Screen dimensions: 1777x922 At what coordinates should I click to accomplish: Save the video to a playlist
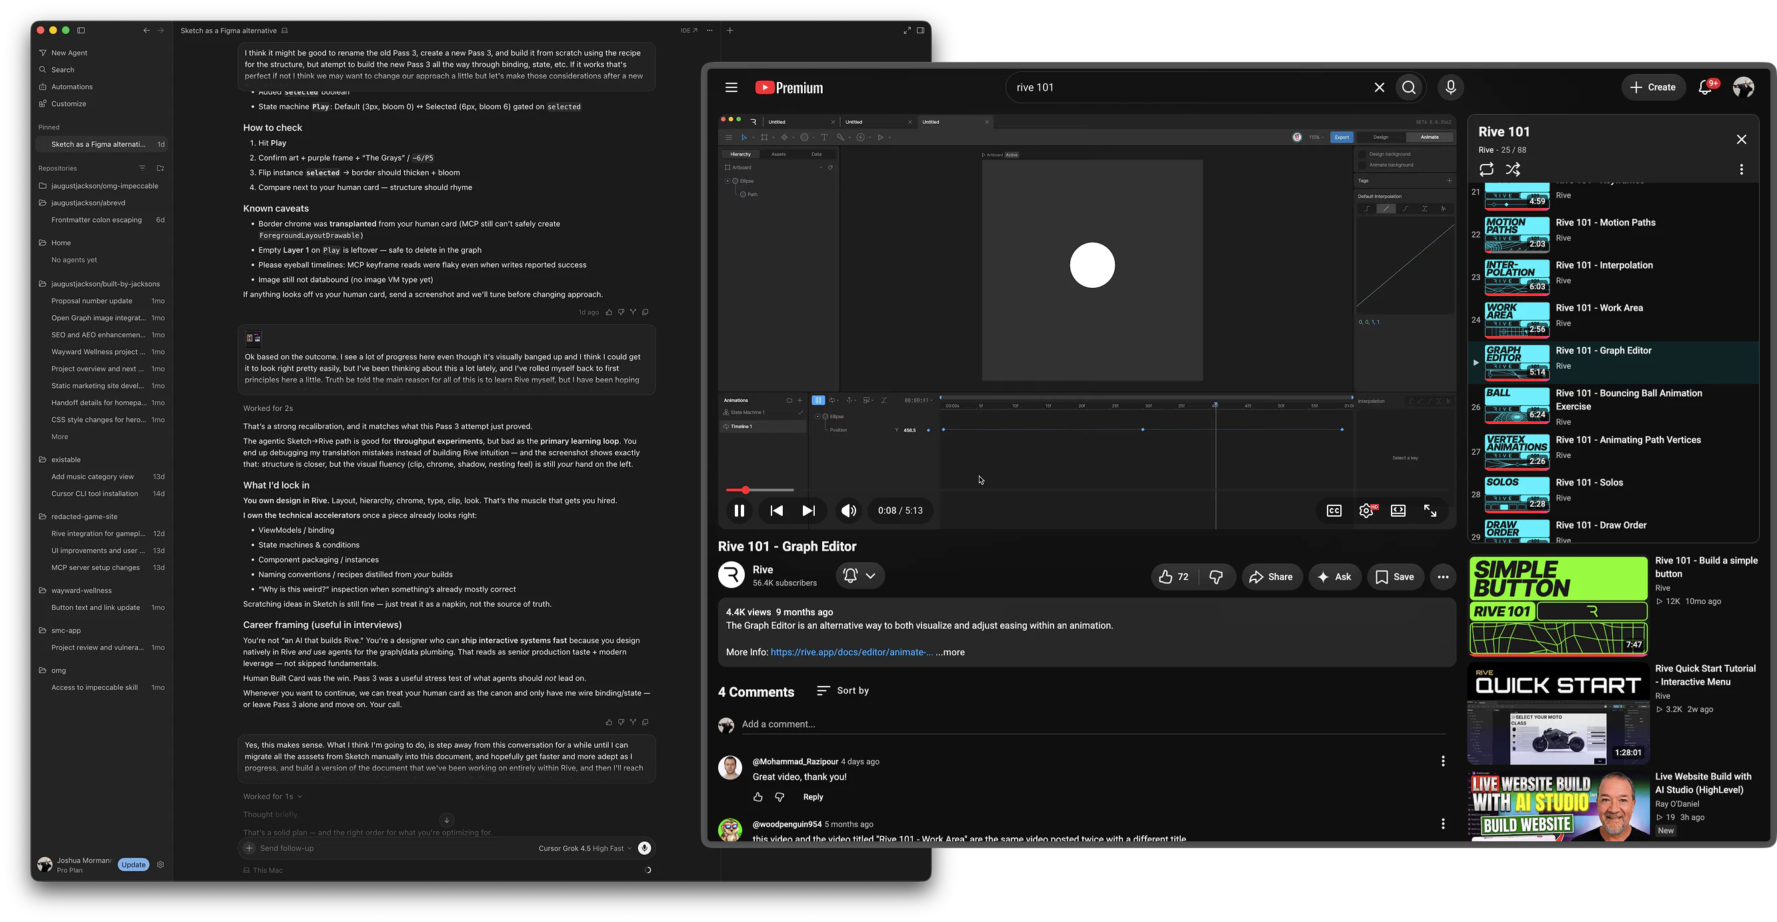pyautogui.click(x=1395, y=577)
